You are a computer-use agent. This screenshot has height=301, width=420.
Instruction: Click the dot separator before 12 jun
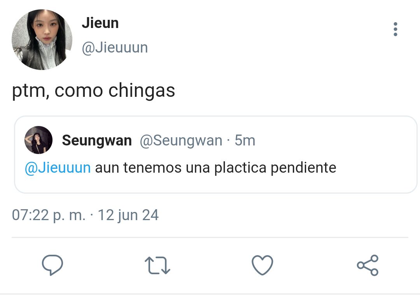92,215
